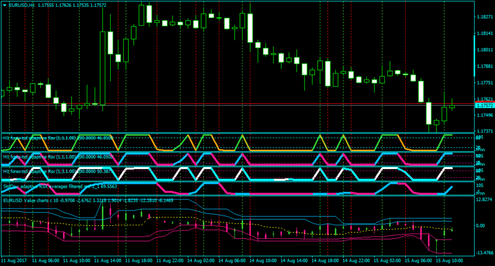
Task: Click the Rsx label in green-orange indicator subwindow
Action: coord(58,138)
